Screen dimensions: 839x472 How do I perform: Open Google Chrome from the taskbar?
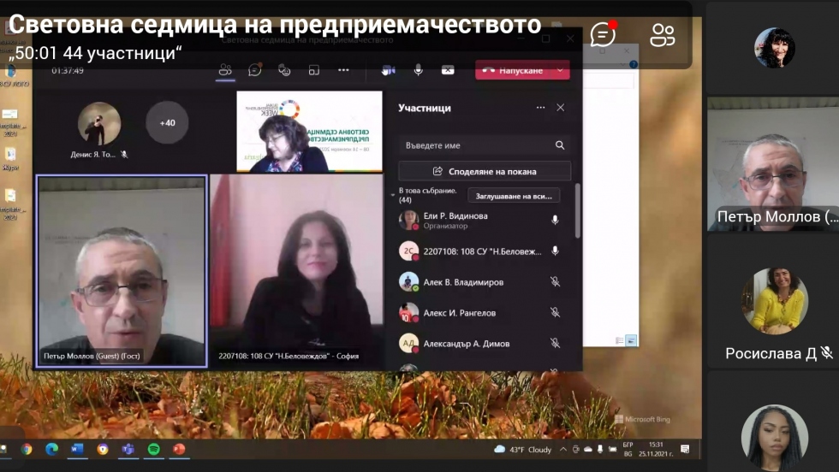click(26, 450)
